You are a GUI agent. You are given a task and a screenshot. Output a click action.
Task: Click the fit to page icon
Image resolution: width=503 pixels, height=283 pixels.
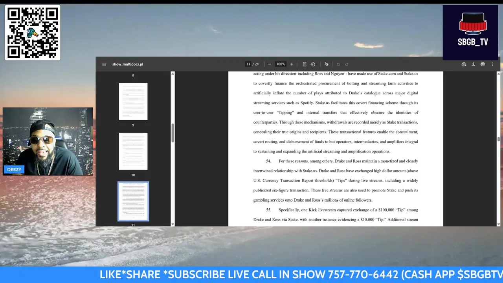pyautogui.click(x=304, y=64)
